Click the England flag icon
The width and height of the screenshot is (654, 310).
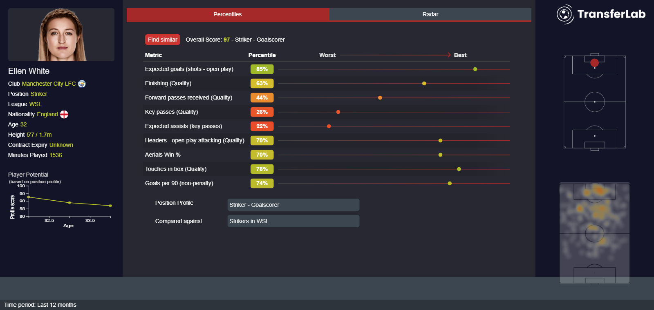64,114
